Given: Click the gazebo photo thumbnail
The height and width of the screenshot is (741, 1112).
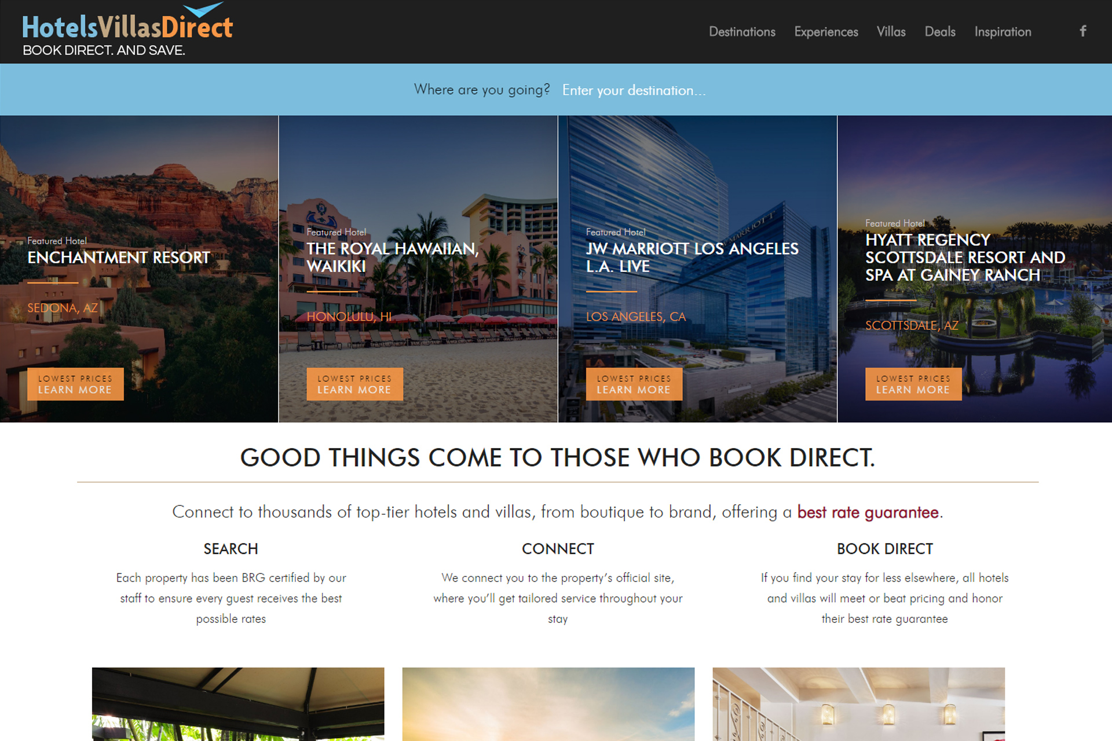Looking at the screenshot, I should click(238, 704).
